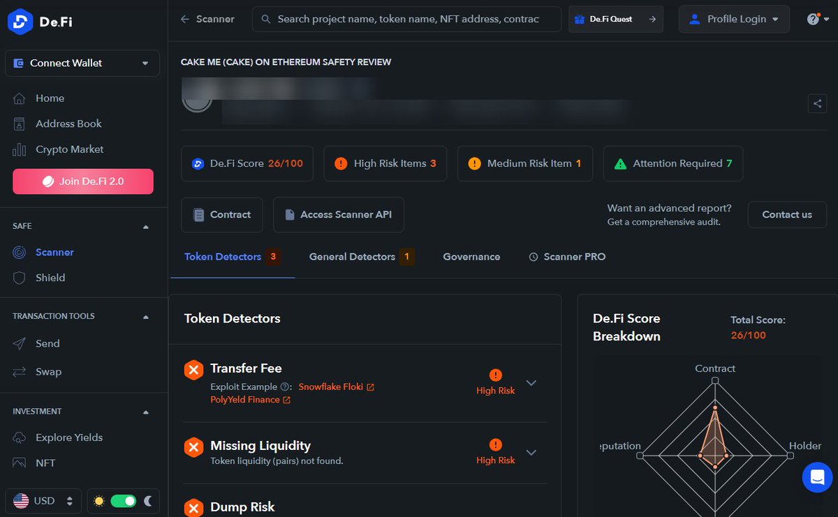Collapse the TRANSACTION TOOLS section
Viewport: 838px width, 517px height.
[146, 317]
